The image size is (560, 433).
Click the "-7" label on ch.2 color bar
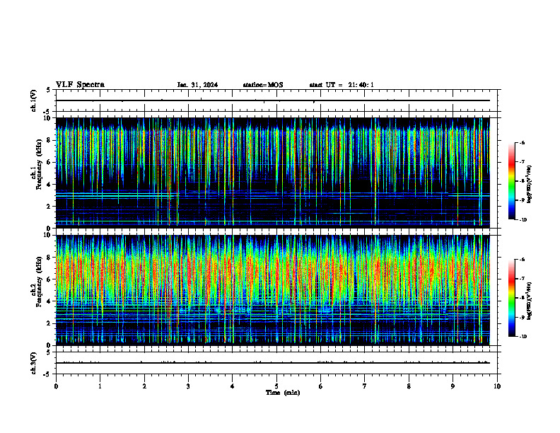(x=522, y=279)
